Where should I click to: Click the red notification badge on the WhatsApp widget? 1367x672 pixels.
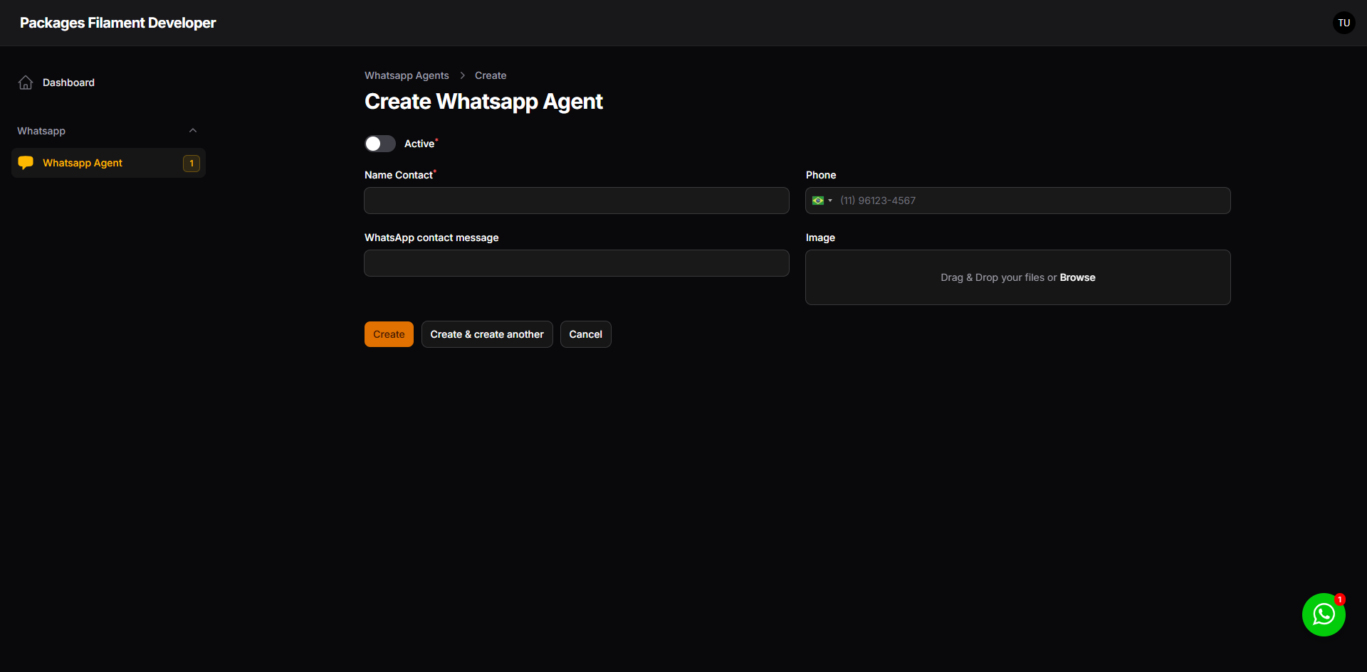pos(1341,598)
